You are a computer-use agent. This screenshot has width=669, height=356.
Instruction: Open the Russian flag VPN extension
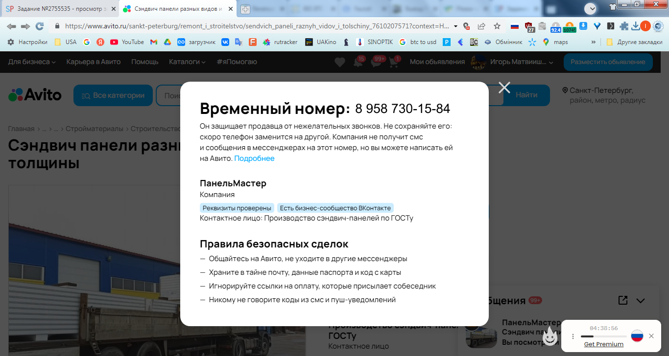point(515,26)
